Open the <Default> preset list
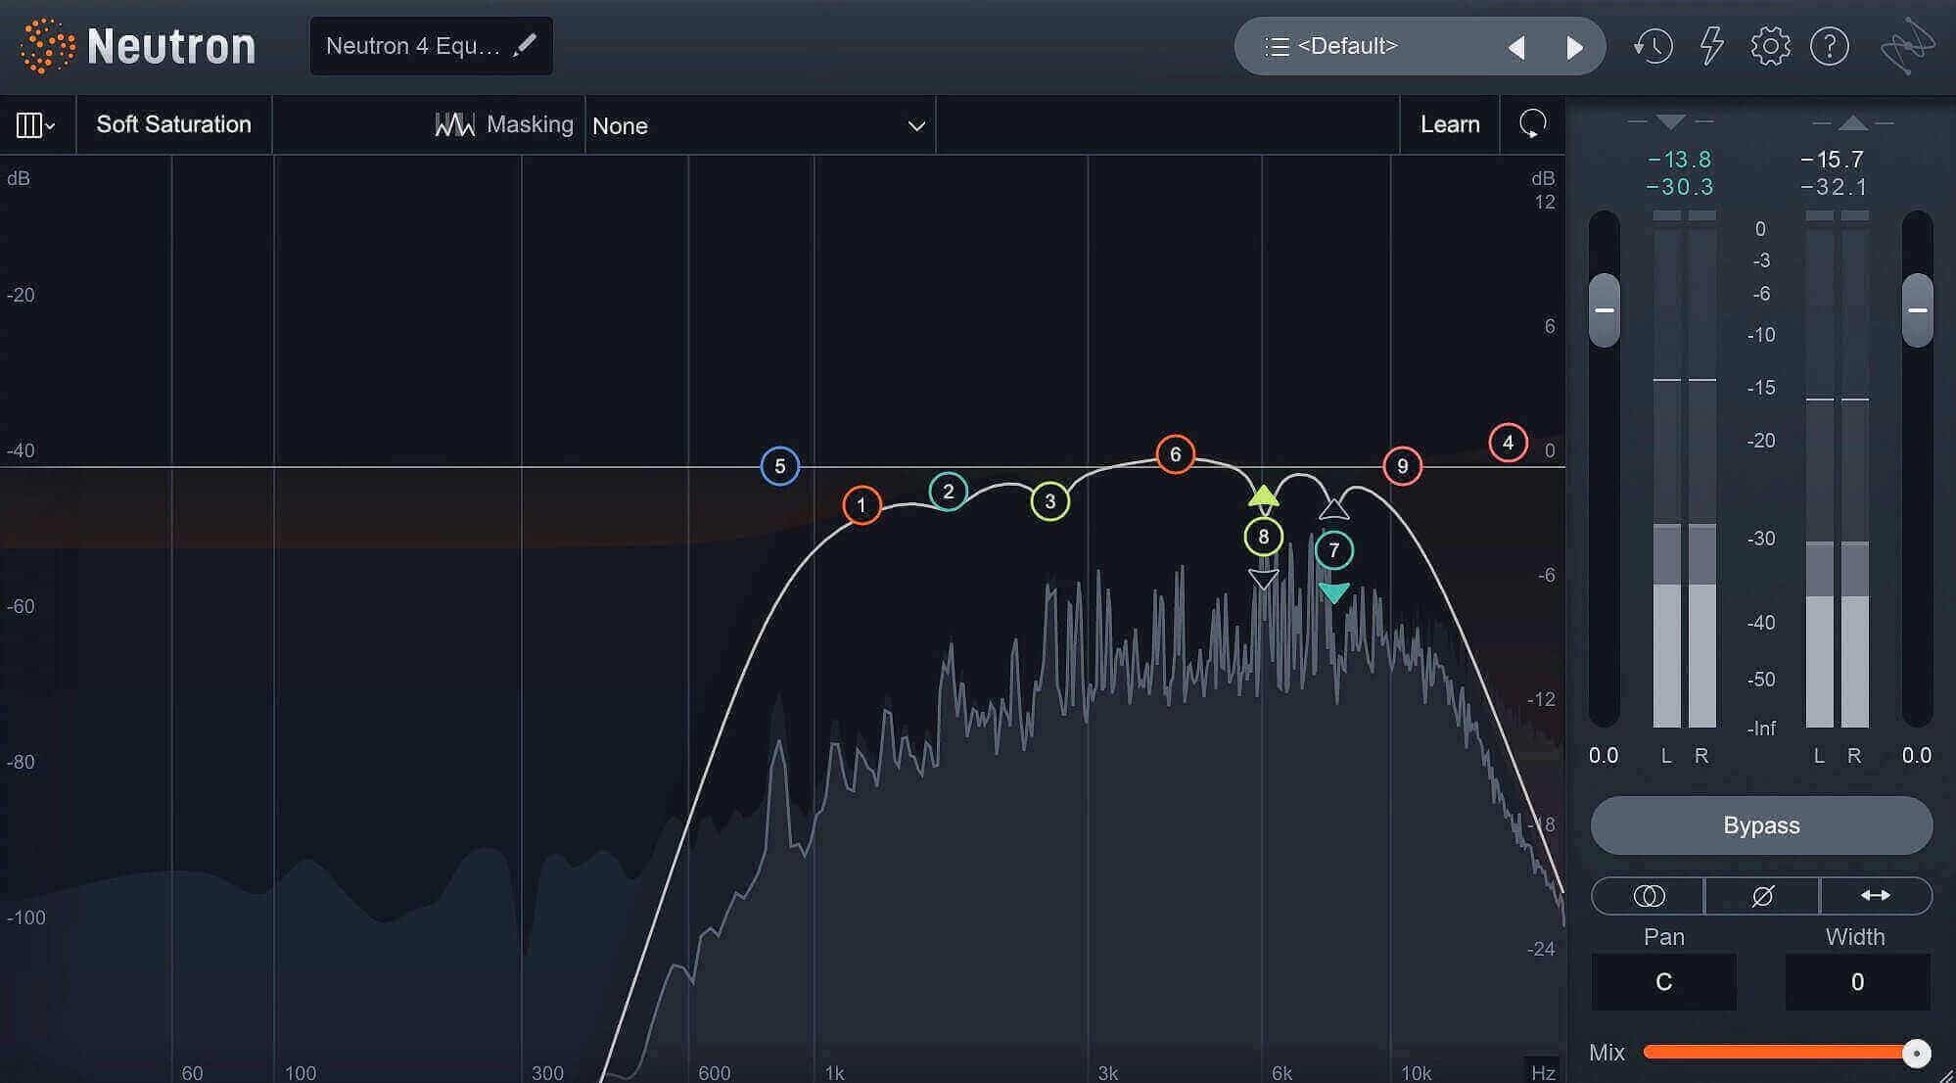Viewport: 1956px width, 1083px height. tap(1346, 46)
